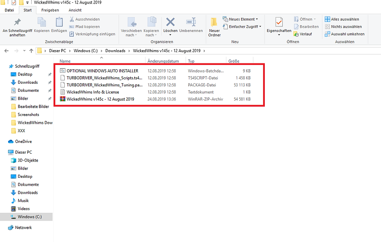Viewport: 381px width, 242px height.
Task: Open Downloads under Schnellzugriff
Action: pyautogui.click(x=27, y=82)
